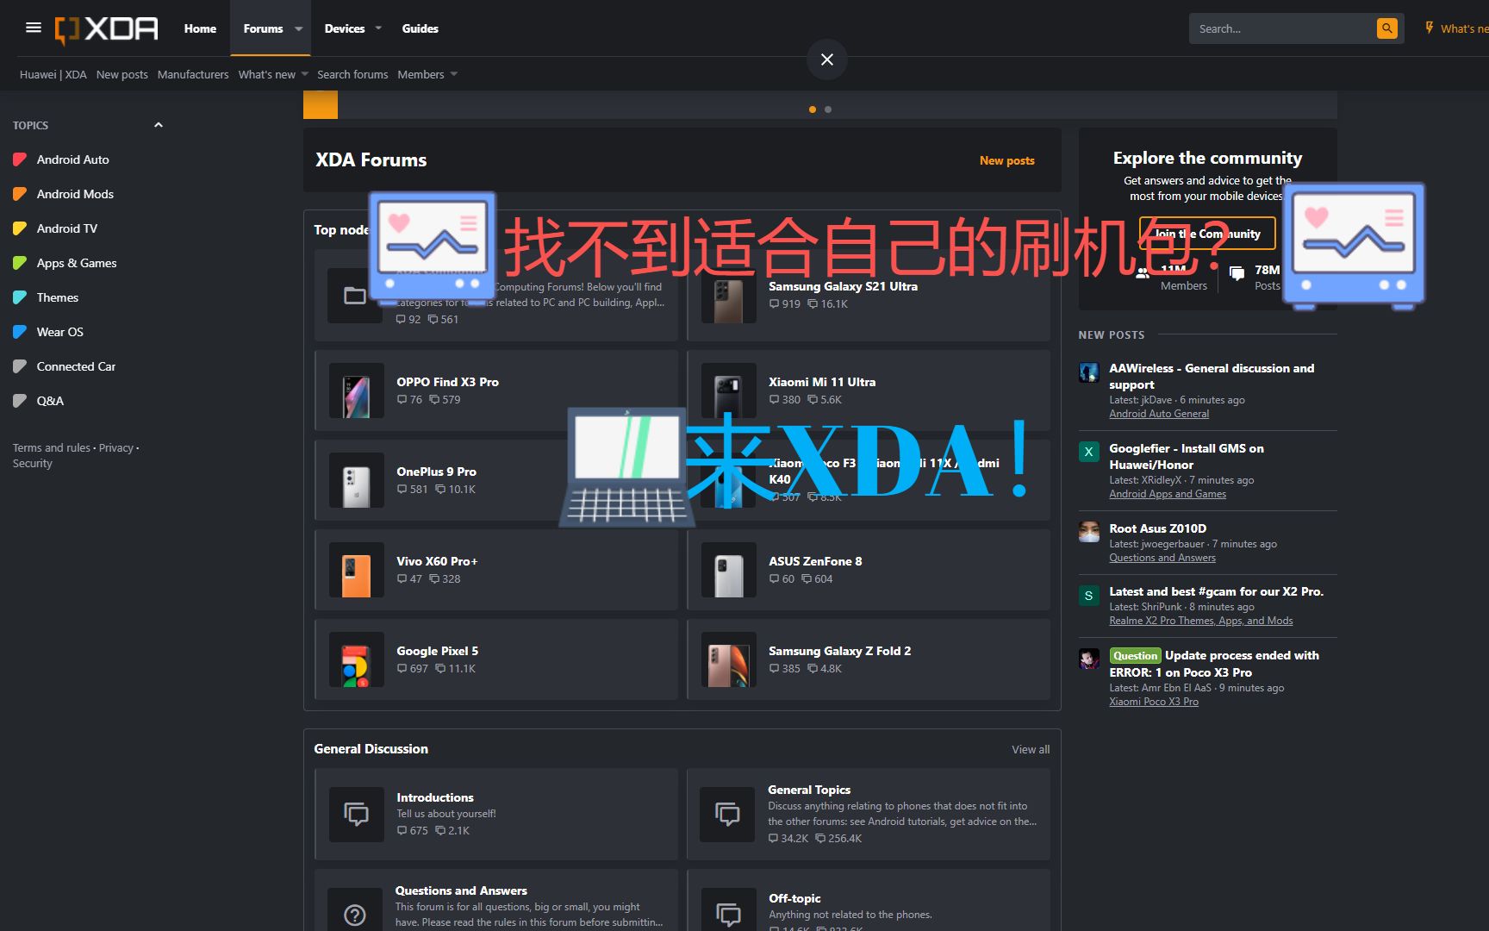Open the Guides tab
The image size is (1489, 931).
click(420, 28)
